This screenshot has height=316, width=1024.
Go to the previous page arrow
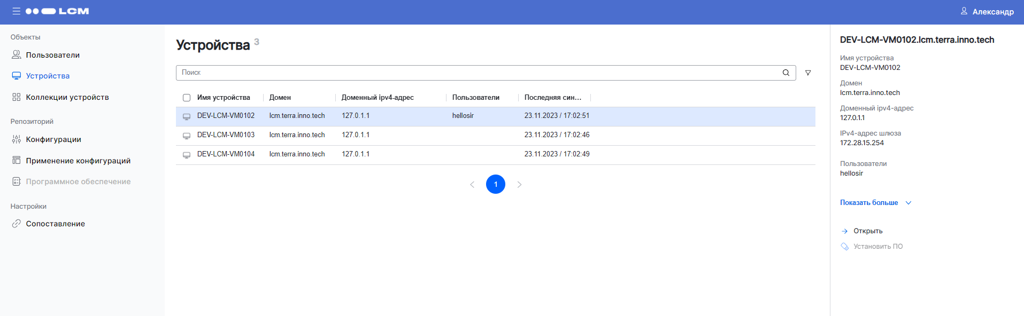coord(472,184)
